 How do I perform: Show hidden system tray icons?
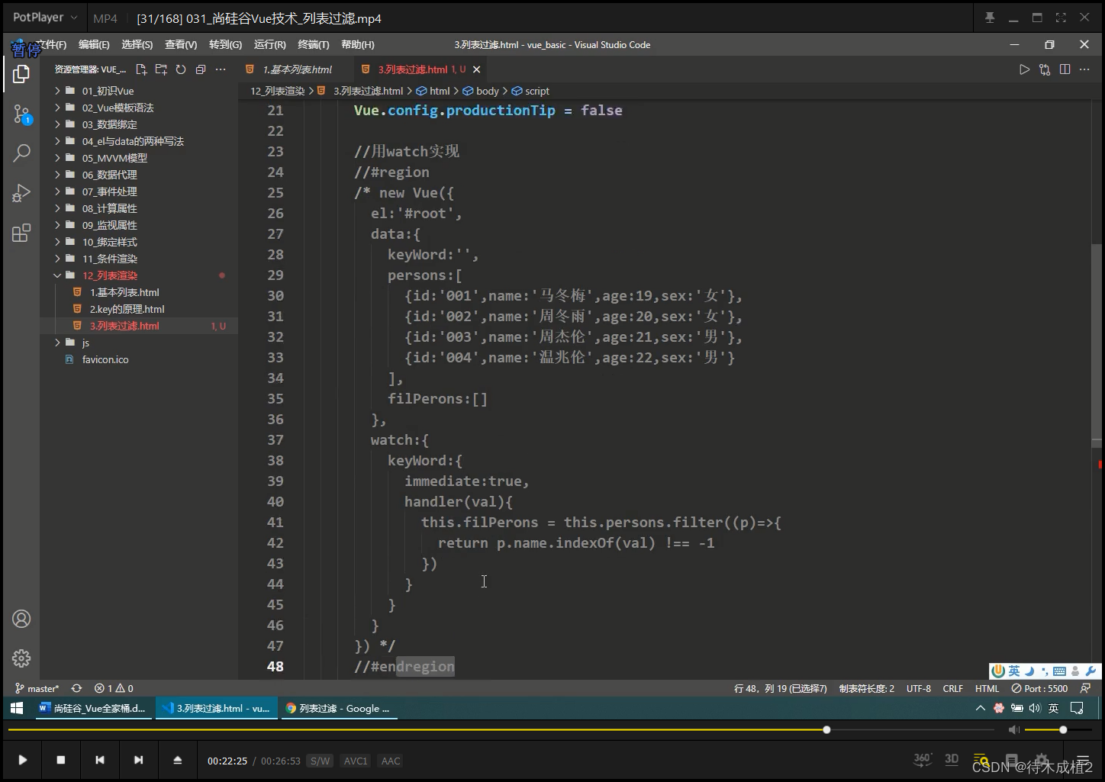(x=980, y=708)
